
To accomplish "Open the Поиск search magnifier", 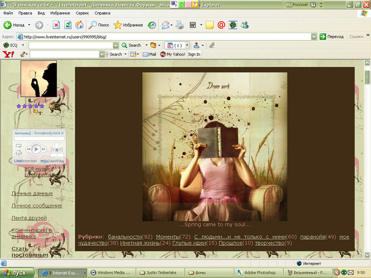I will tap(99, 25).
